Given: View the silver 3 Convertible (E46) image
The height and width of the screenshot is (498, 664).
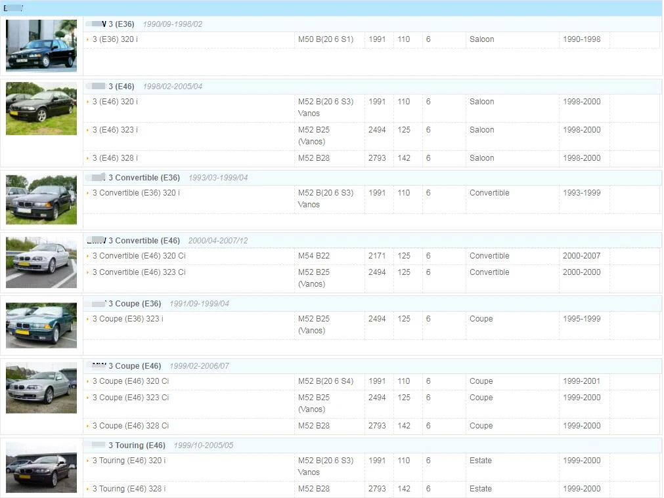Looking at the screenshot, I should click(41, 262).
